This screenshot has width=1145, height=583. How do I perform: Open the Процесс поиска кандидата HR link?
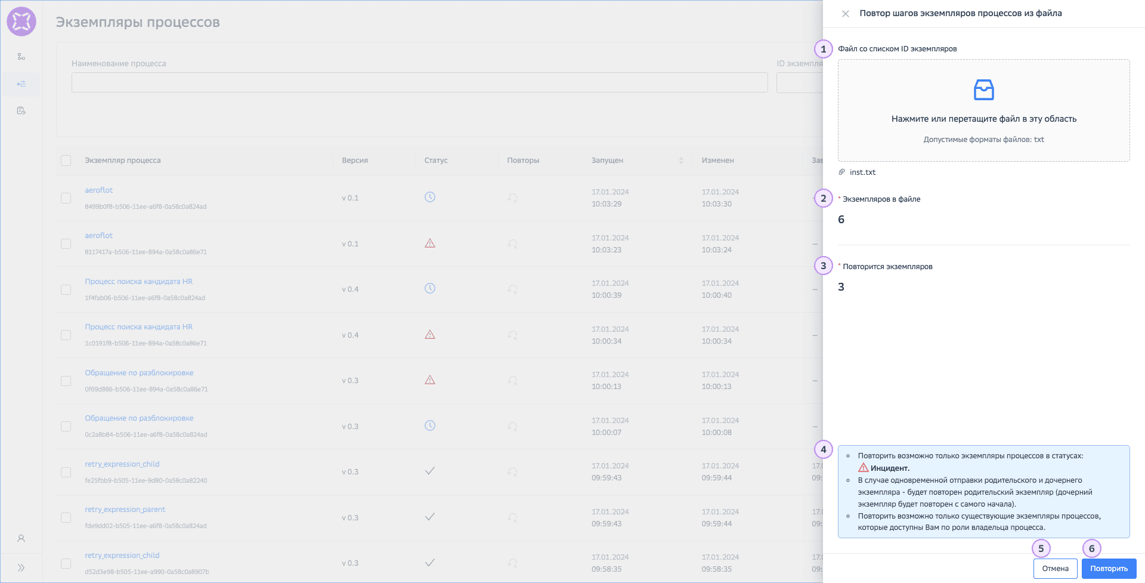[138, 282]
